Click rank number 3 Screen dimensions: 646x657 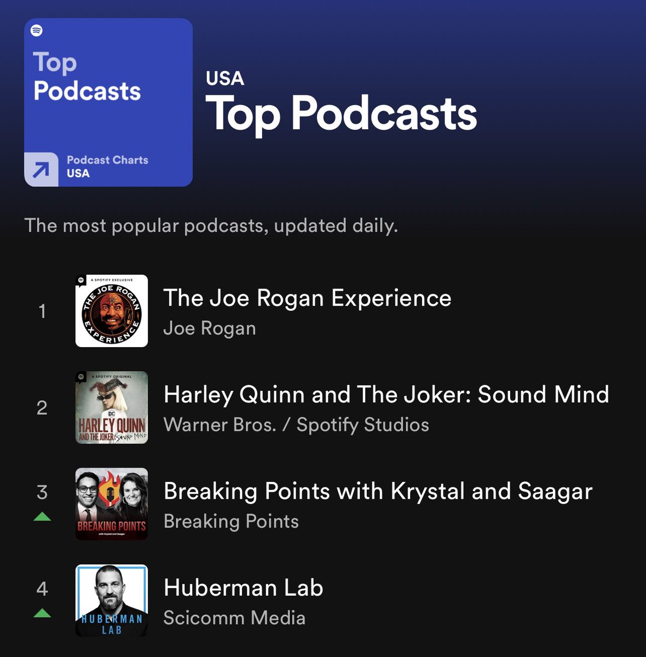42,492
